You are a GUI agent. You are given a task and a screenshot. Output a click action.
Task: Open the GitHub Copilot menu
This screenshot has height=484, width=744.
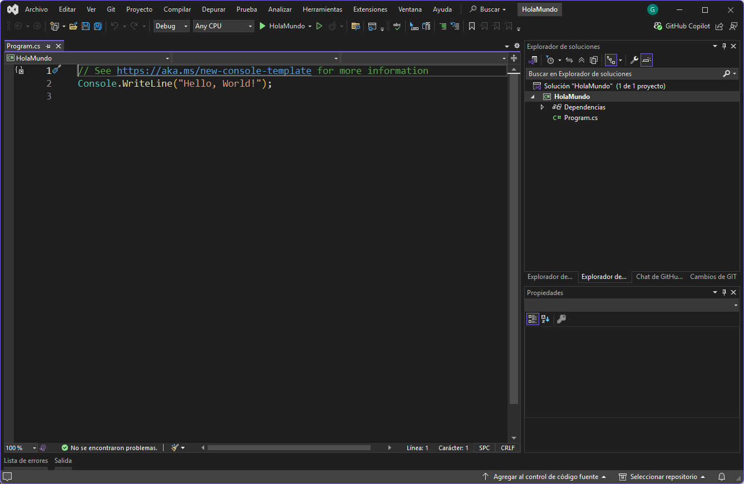pos(683,26)
